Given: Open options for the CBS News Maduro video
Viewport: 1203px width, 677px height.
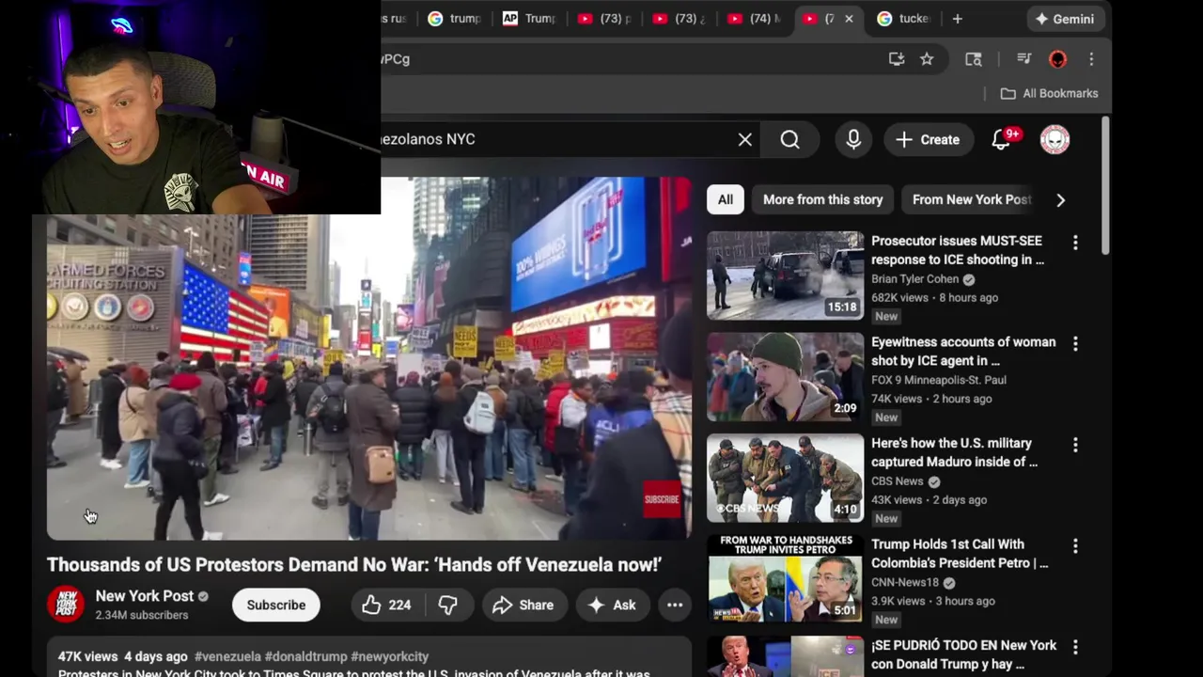Looking at the screenshot, I should (x=1075, y=445).
